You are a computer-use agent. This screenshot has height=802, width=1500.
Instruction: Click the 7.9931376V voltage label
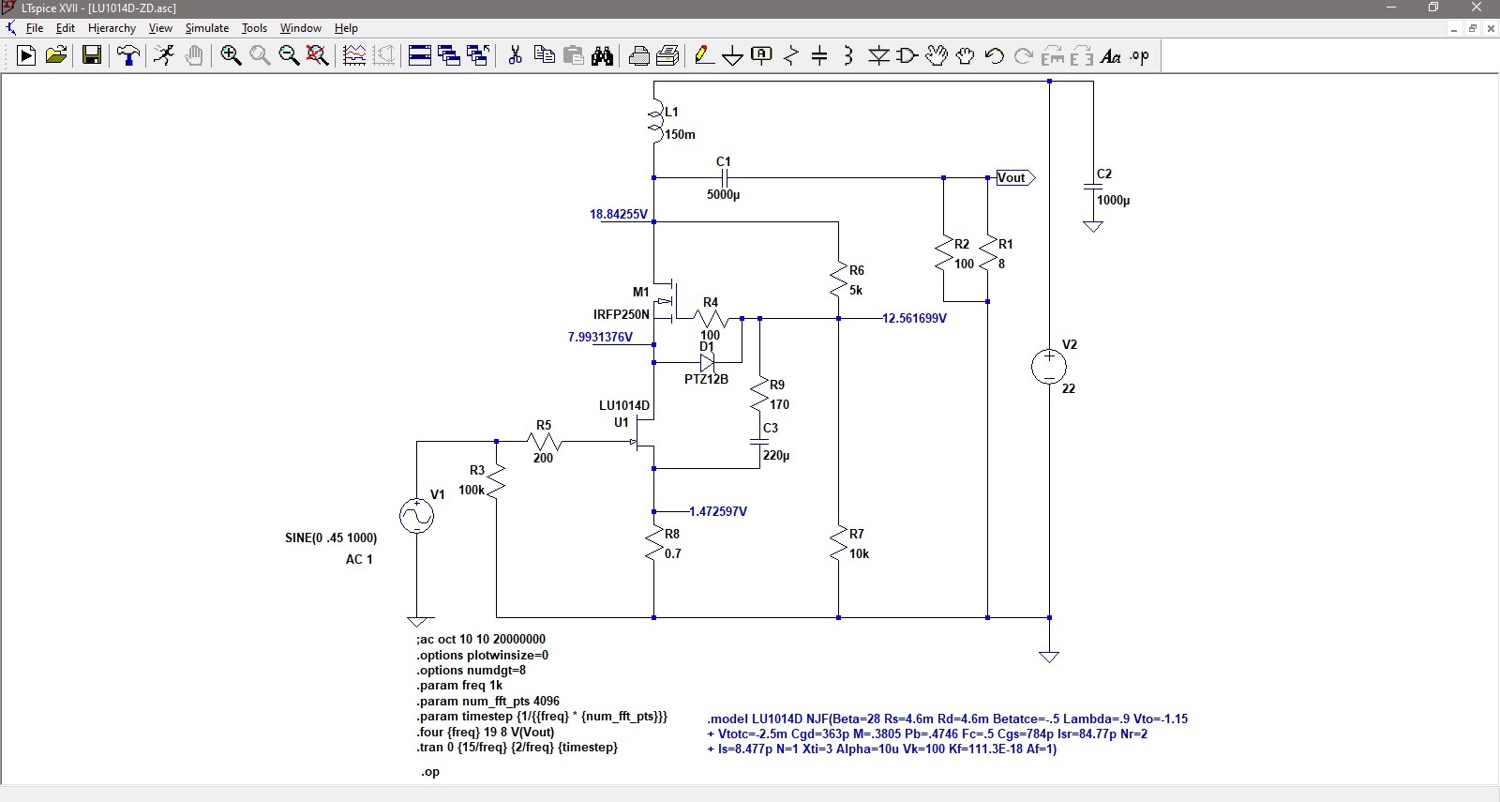600,337
